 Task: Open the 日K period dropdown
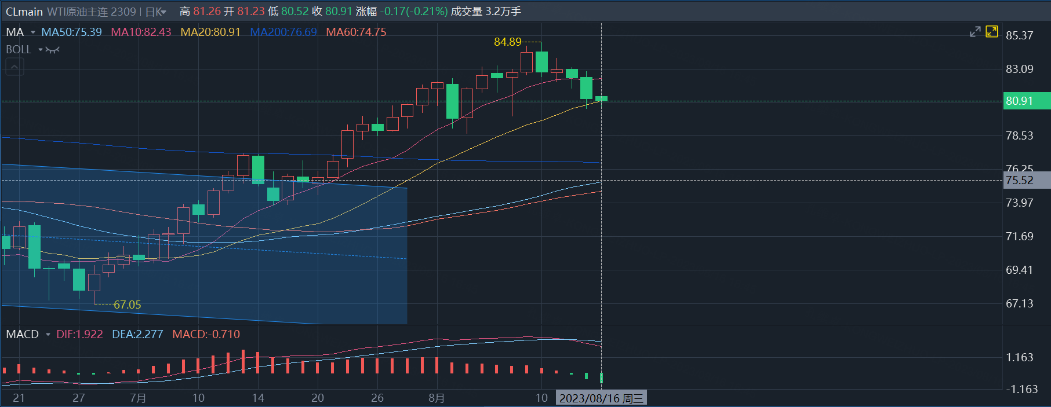[155, 12]
